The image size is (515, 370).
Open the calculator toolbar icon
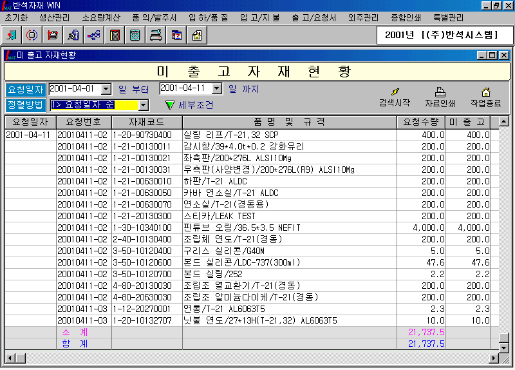tap(135, 35)
